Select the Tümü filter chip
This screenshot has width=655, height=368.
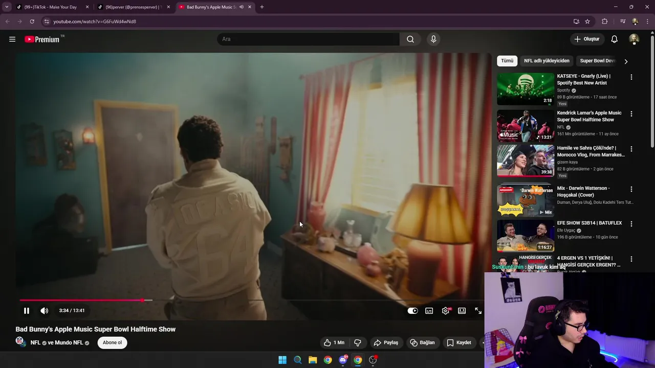pos(507,61)
